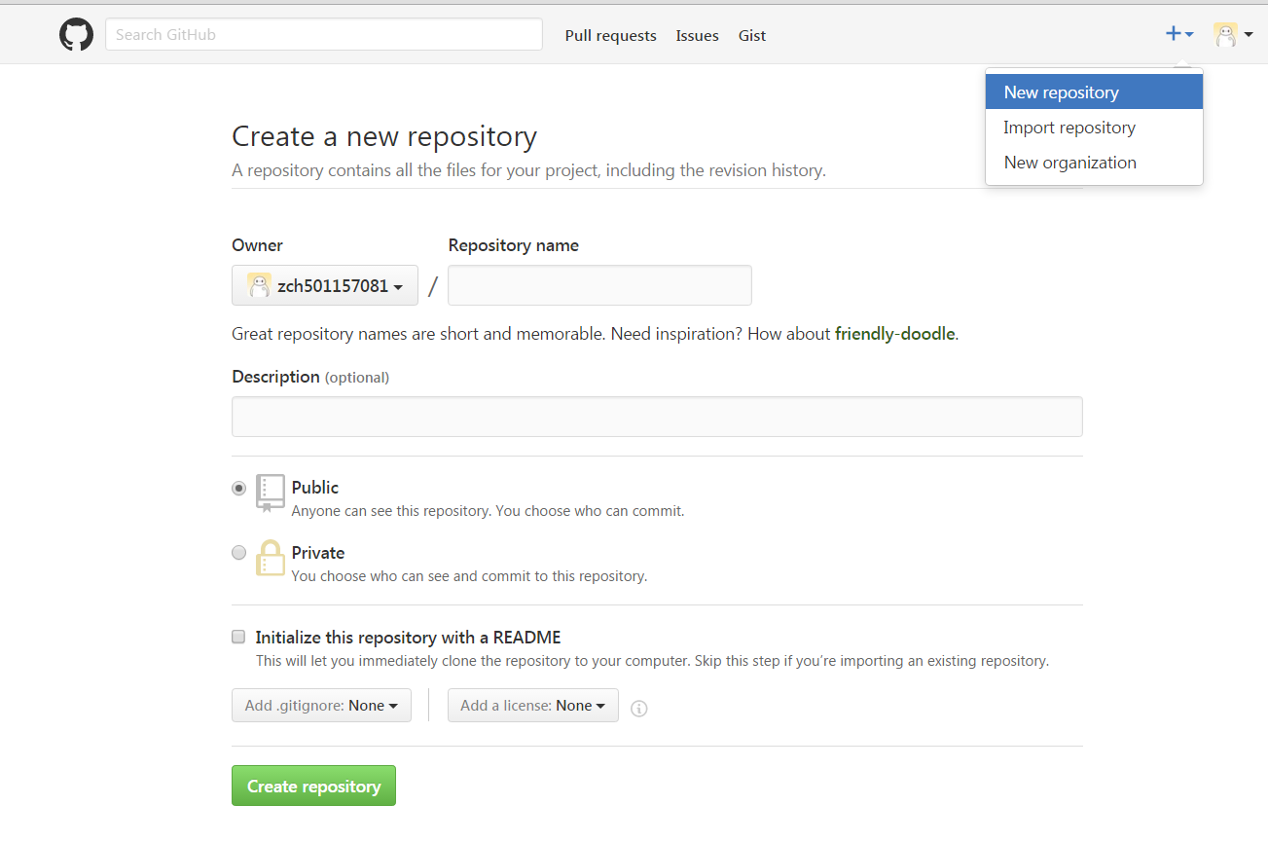Click the Private option label
The height and width of the screenshot is (842, 1268).
(x=318, y=553)
